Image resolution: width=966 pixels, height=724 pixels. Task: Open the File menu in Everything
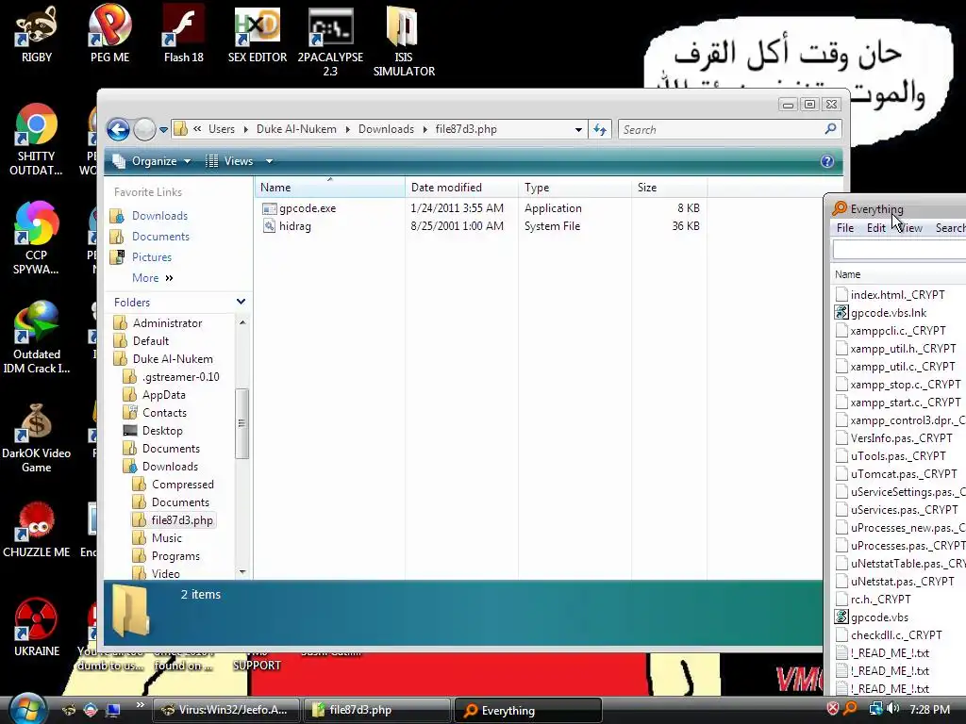coord(844,228)
